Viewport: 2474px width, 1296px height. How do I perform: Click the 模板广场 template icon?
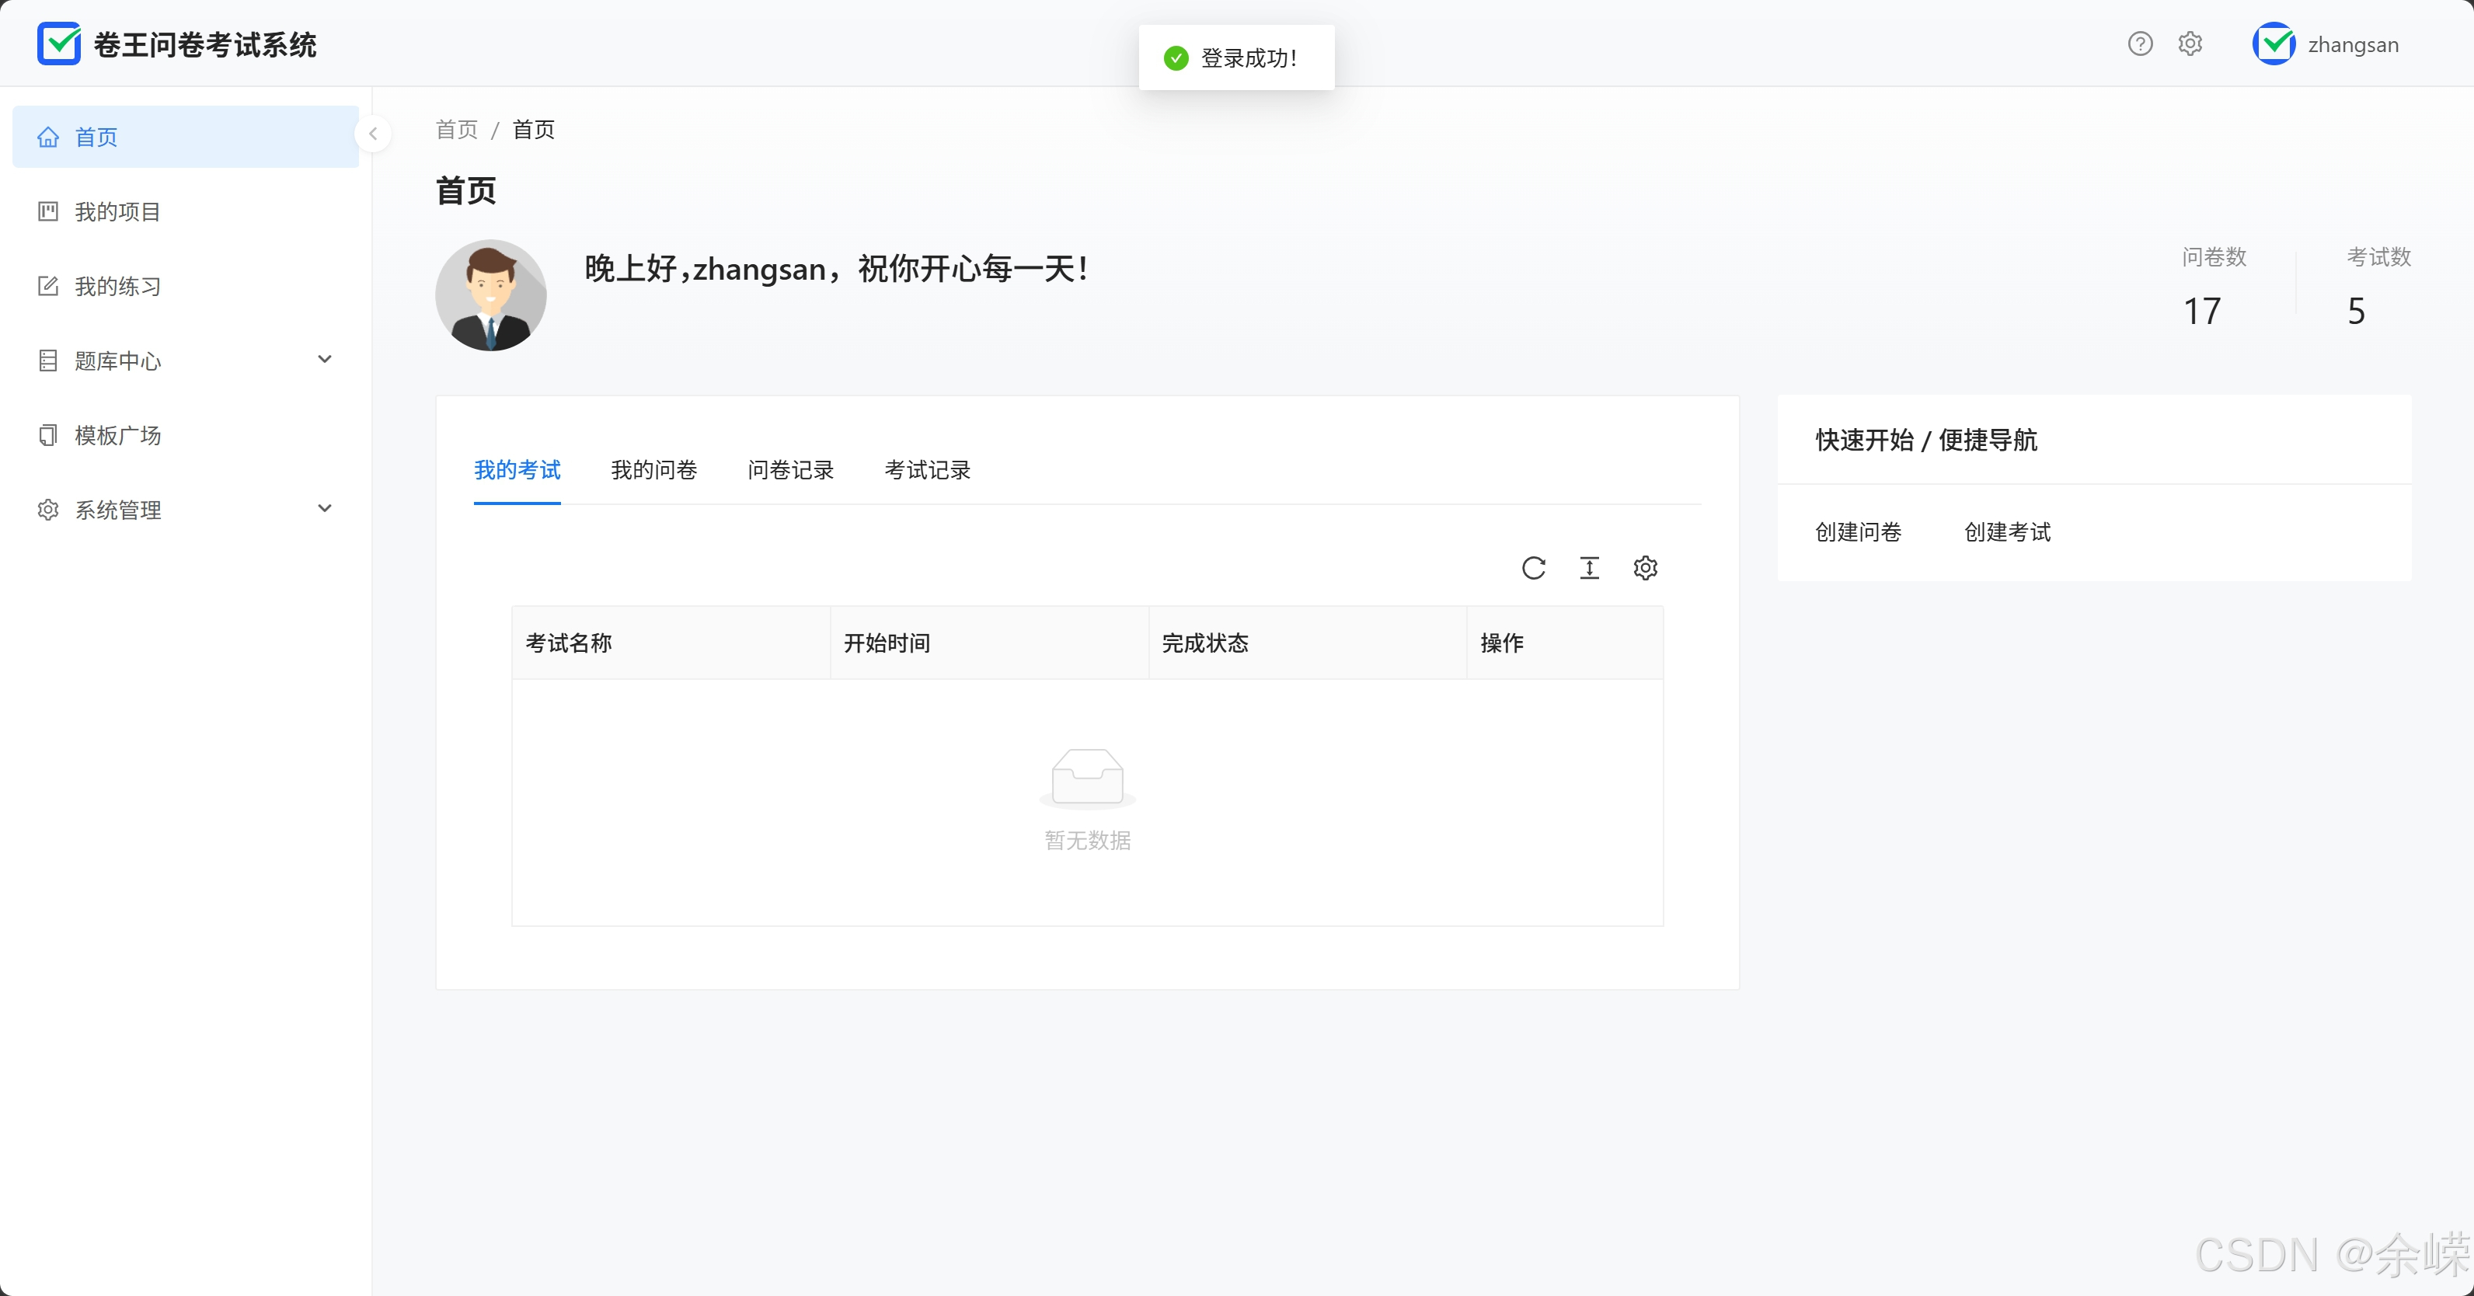[48, 435]
